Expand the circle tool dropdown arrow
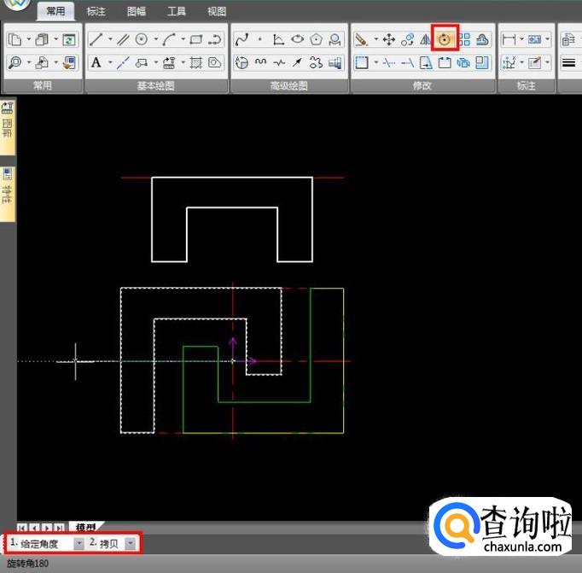Screen dimensions: 582x573 (x=155, y=39)
